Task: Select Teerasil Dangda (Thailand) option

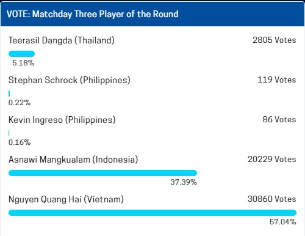Action: (62, 40)
